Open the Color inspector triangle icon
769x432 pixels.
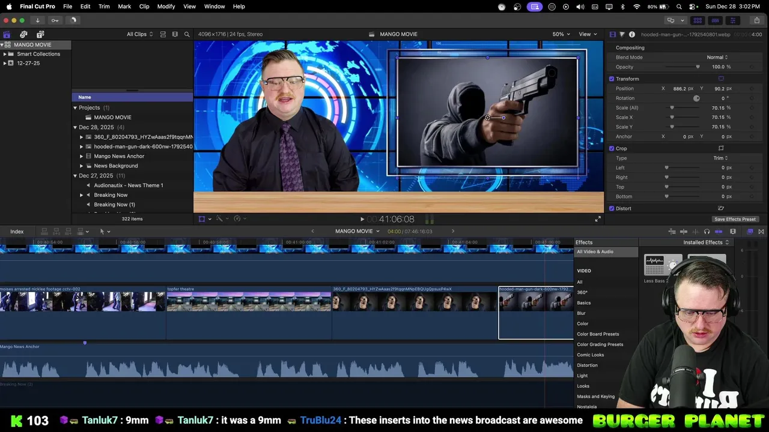click(x=622, y=35)
